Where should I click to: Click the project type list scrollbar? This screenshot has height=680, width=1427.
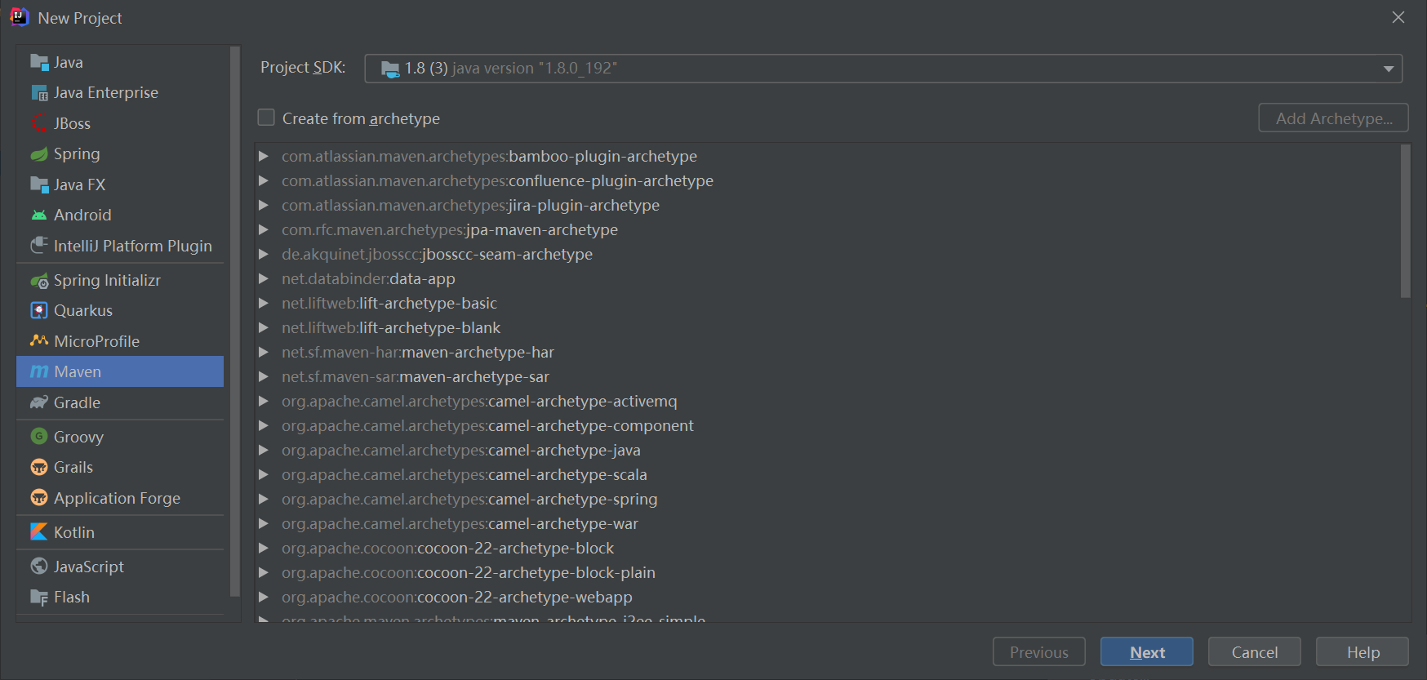235,322
